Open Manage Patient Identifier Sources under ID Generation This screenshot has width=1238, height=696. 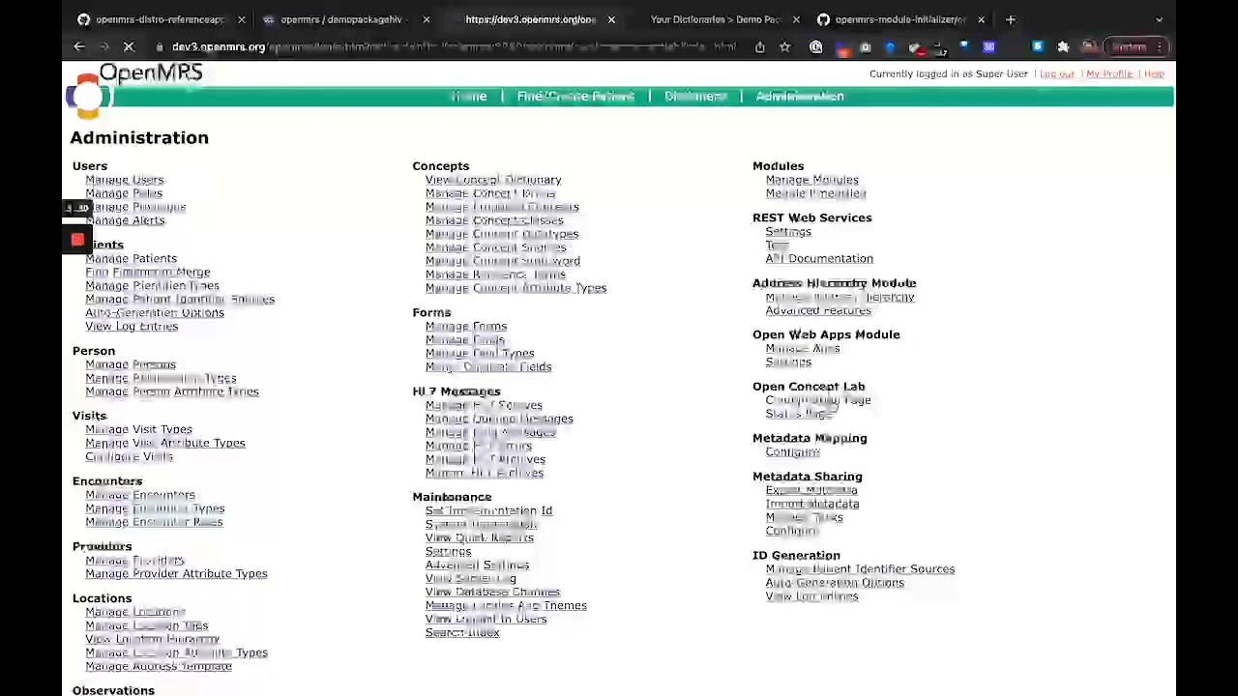coord(860,569)
